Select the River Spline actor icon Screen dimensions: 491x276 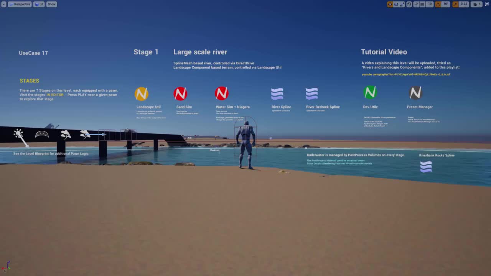[x=277, y=94]
